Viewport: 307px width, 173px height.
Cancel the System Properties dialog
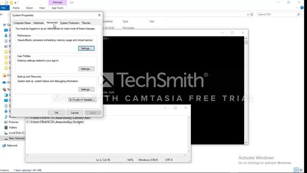(x=75, y=113)
